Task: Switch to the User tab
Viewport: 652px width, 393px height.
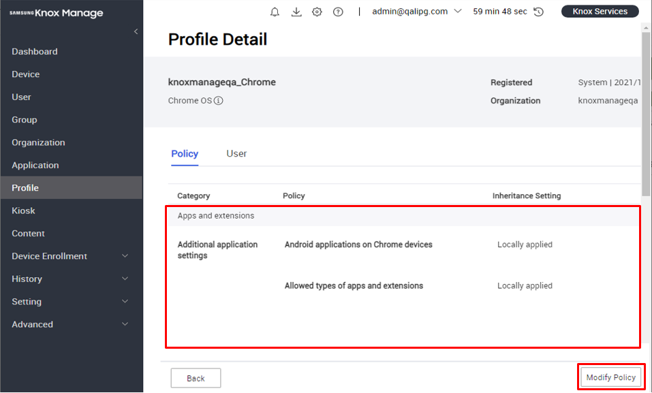Action: click(236, 153)
